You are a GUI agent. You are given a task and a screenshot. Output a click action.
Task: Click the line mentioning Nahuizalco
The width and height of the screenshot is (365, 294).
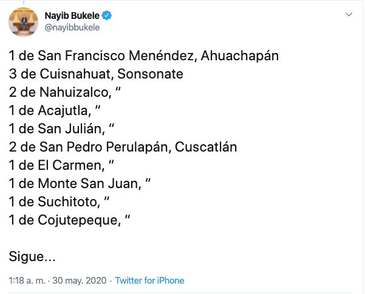tap(62, 93)
